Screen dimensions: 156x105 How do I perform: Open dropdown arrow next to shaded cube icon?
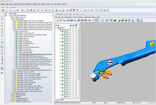[117, 20]
